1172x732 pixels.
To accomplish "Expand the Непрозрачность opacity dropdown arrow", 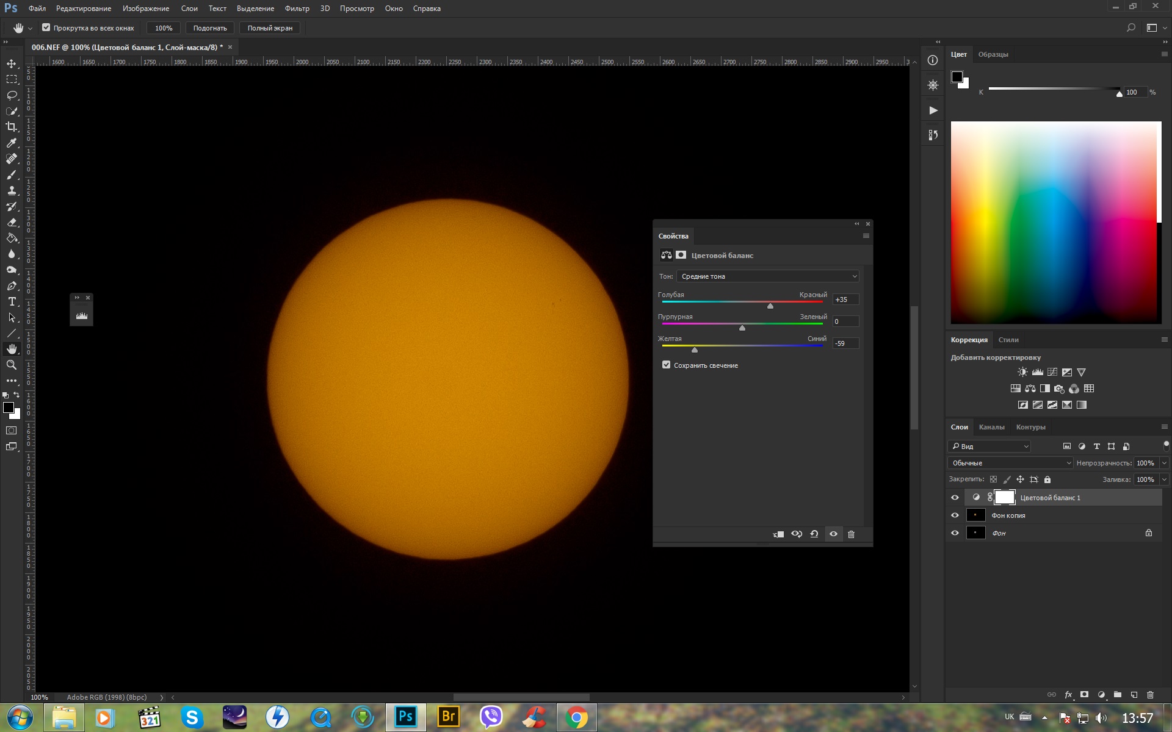I will 1164,463.
